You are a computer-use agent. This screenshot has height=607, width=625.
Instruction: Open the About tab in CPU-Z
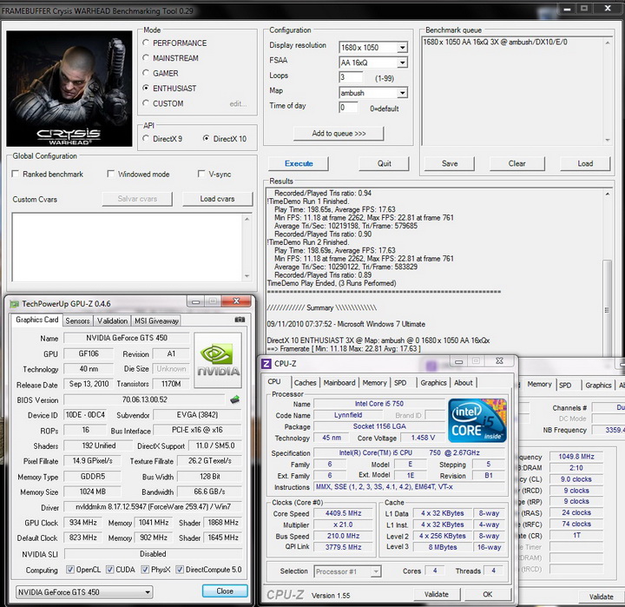click(x=464, y=382)
